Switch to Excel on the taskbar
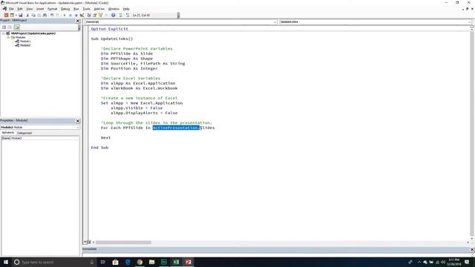Image resolution: width=475 pixels, height=267 pixels. [176, 262]
